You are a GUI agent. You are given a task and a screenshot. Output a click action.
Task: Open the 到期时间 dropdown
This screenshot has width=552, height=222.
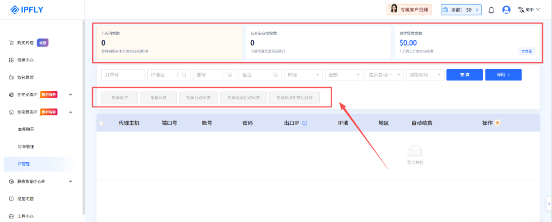[x=425, y=74]
